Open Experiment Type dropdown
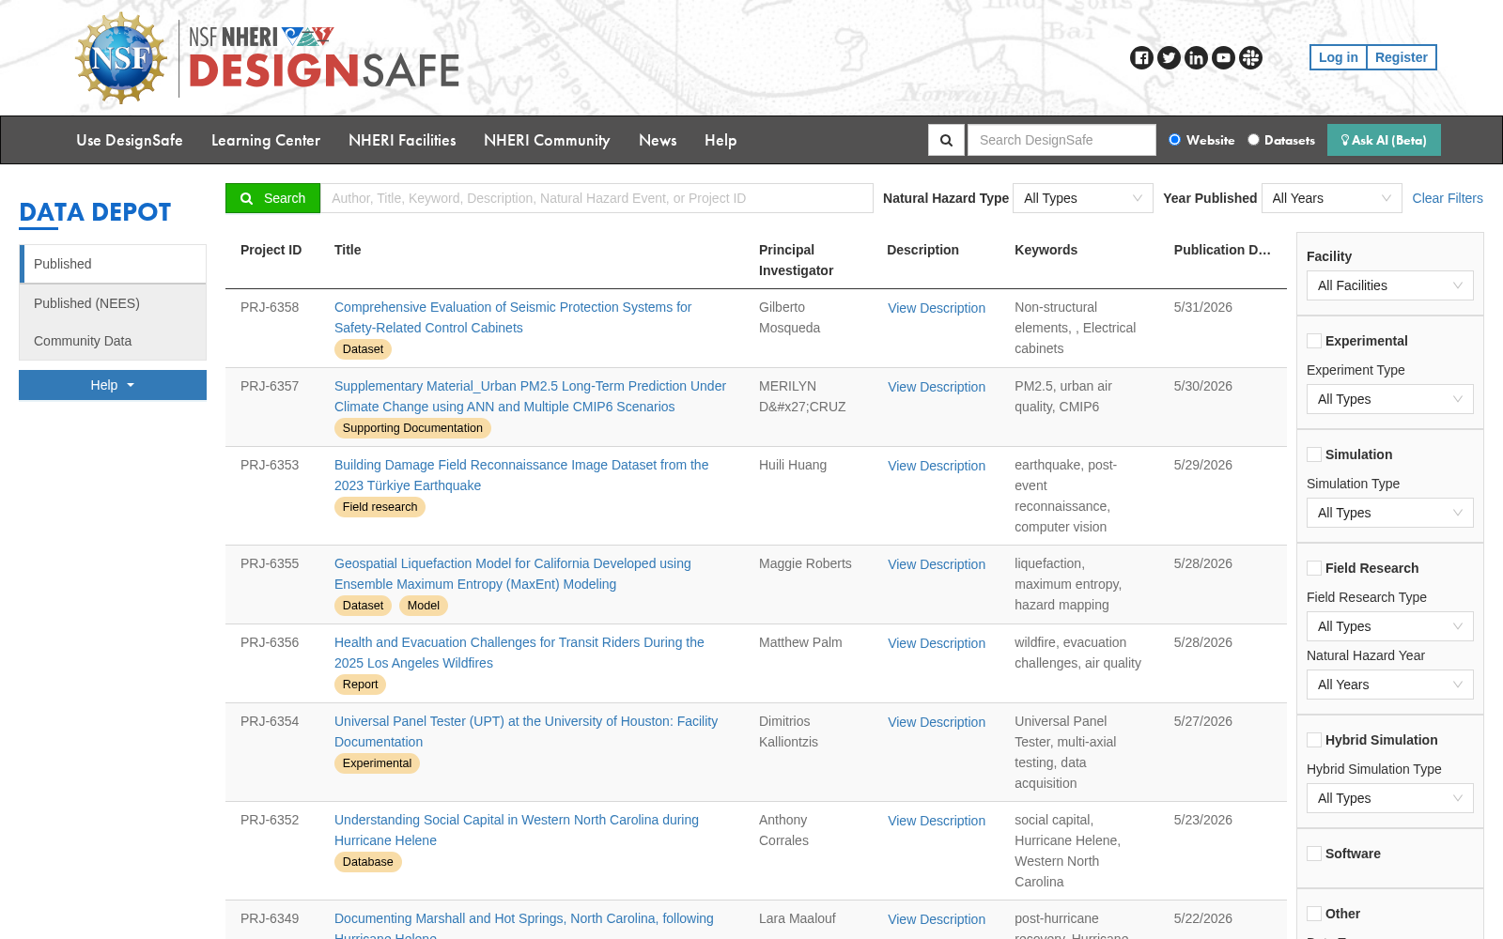The image size is (1503, 939). (1389, 399)
